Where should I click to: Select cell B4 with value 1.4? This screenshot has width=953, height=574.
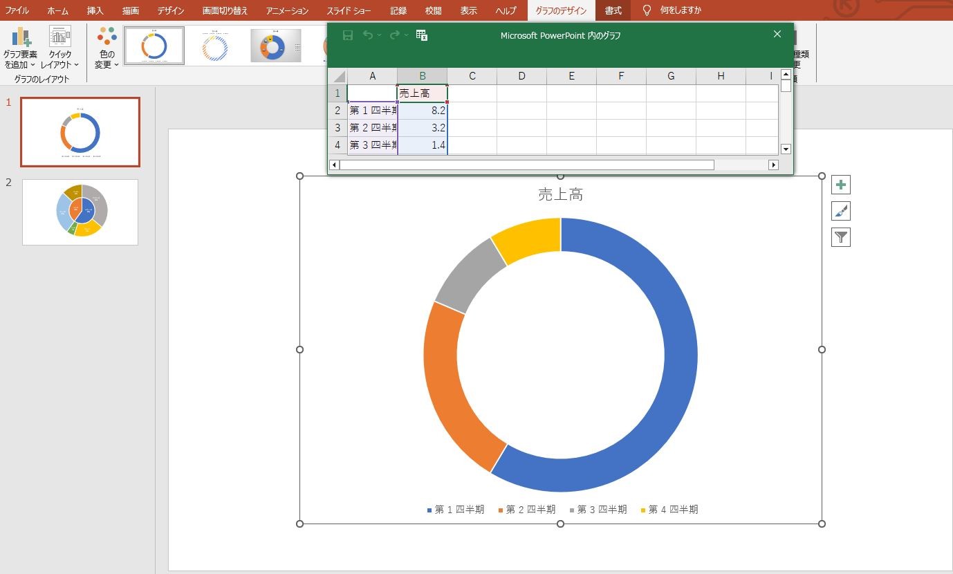(x=423, y=145)
